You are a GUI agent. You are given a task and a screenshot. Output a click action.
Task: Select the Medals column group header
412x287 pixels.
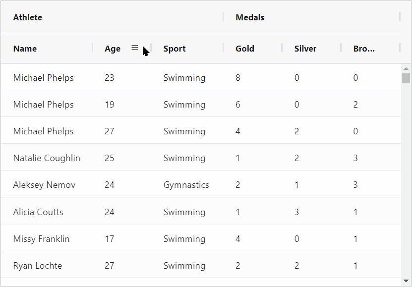point(250,17)
